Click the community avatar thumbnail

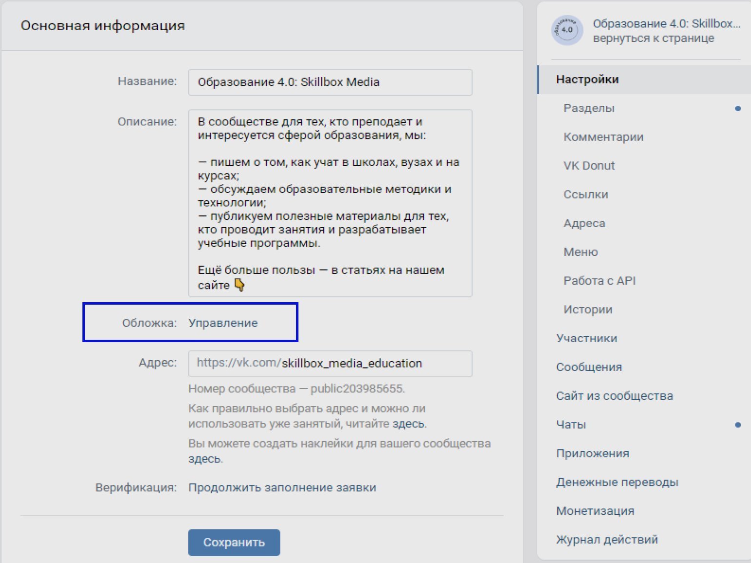pyautogui.click(x=567, y=30)
